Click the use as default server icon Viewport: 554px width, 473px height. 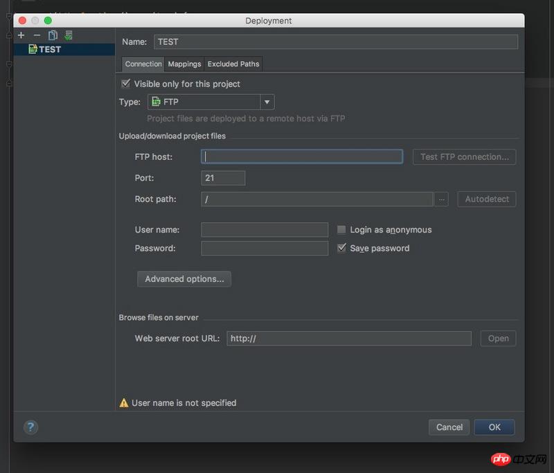[x=69, y=35]
